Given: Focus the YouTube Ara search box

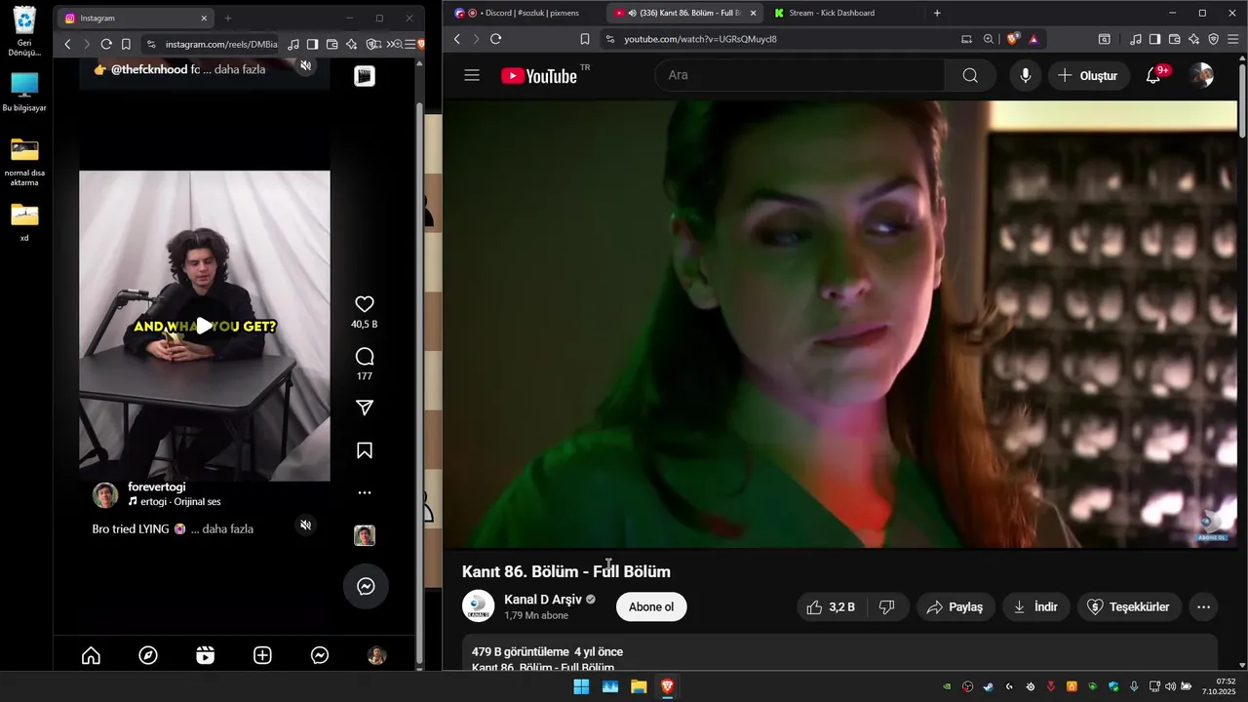Looking at the screenshot, I should pyautogui.click(x=799, y=75).
